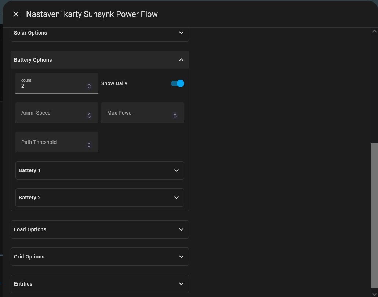Click the Anim. Speed stepper arrows
Viewport: 378px width, 297px height.
[x=89, y=116]
